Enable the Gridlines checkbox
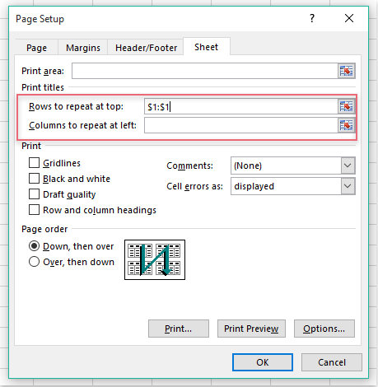The image size is (378, 387). [34, 163]
